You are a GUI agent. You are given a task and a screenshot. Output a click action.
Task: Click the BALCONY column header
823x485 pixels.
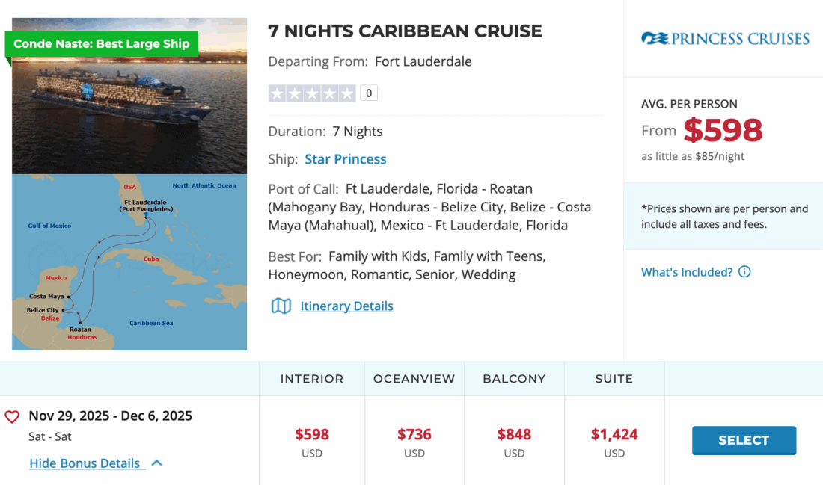point(514,379)
